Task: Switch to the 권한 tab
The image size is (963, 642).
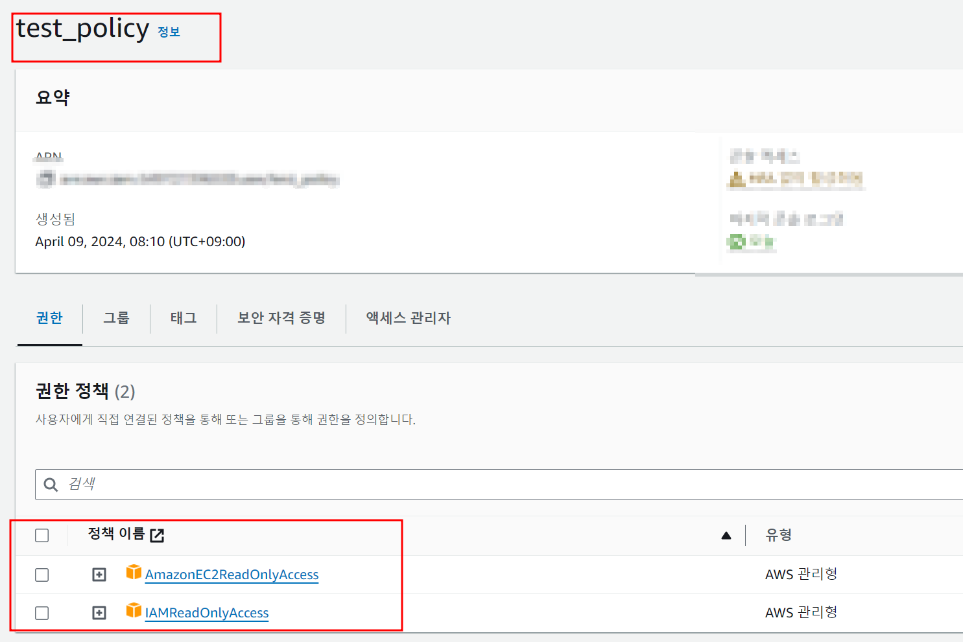Action: [49, 317]
